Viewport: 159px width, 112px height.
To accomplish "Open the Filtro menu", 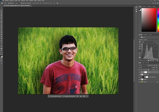I will tap(27, 1).
